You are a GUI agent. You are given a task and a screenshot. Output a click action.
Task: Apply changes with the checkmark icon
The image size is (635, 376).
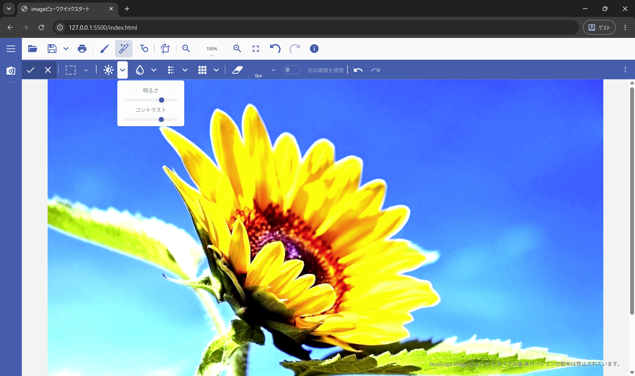pyautogui.click(x=30, y=70)
